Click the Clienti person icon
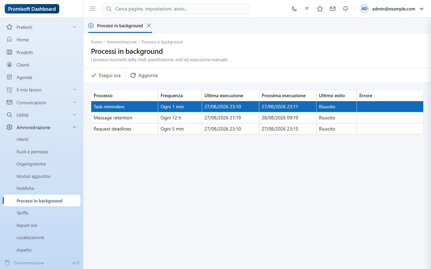 coord(9,65)
